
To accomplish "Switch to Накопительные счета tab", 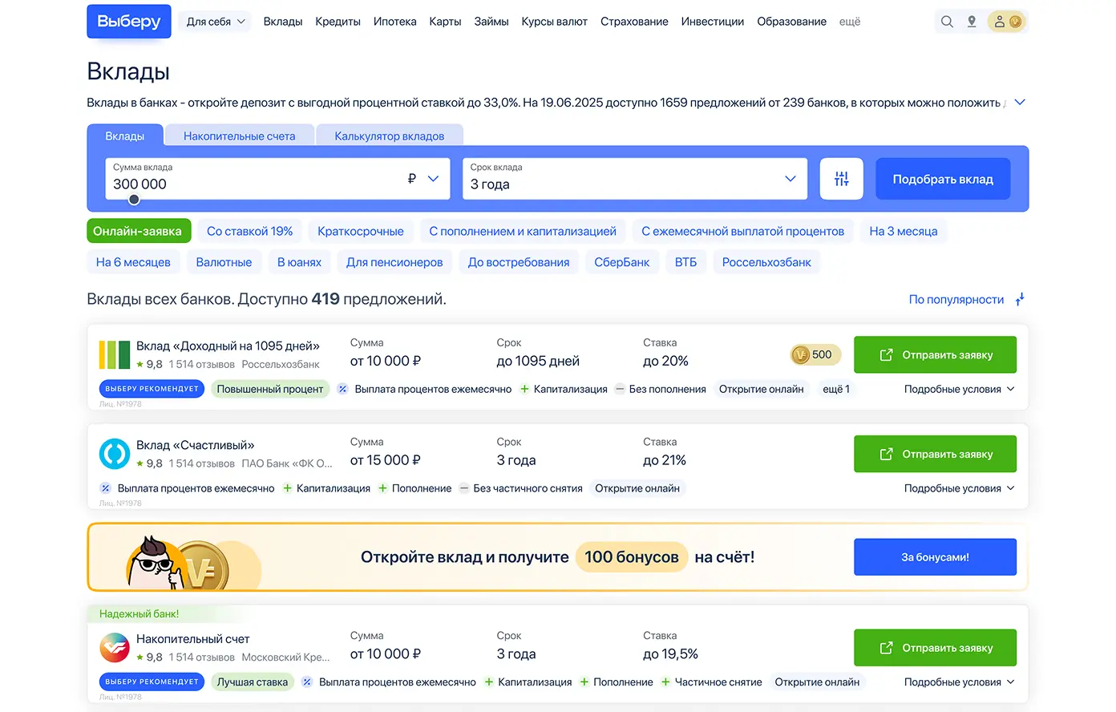I will [x=239, y=136].
